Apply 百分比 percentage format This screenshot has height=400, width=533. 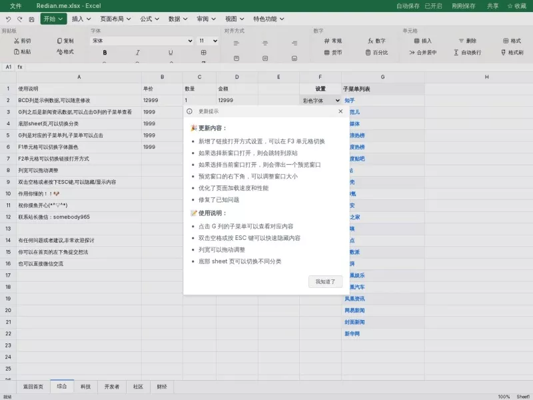click(376, 53)
